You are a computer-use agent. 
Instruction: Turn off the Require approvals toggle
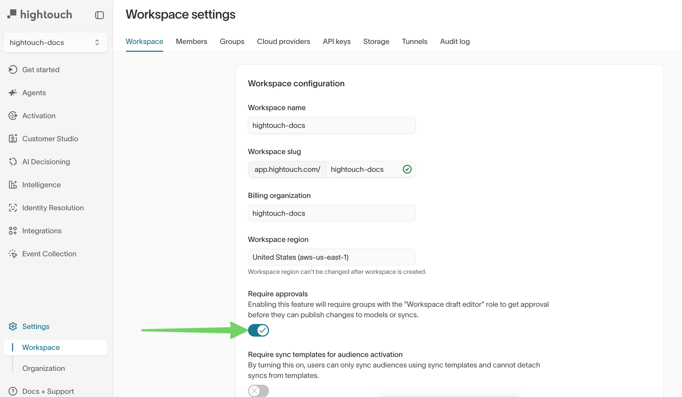[258, 330]
